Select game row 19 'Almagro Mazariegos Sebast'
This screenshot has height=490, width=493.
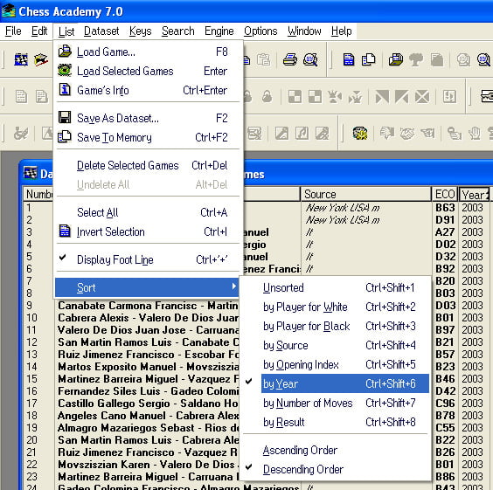tap(148, 427)
